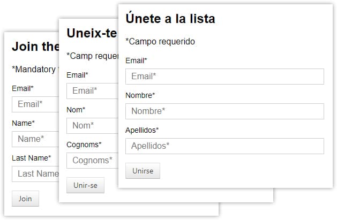
Task: Click the Nombre* label above its field
Action: point(140,95)
